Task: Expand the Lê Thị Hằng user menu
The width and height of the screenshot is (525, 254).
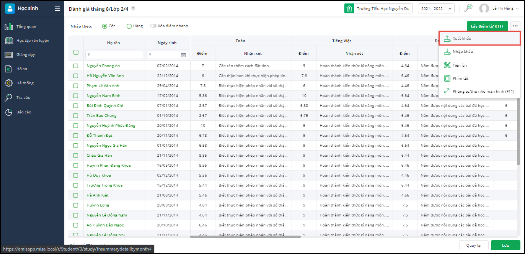Action: click(x=502, y=8)
